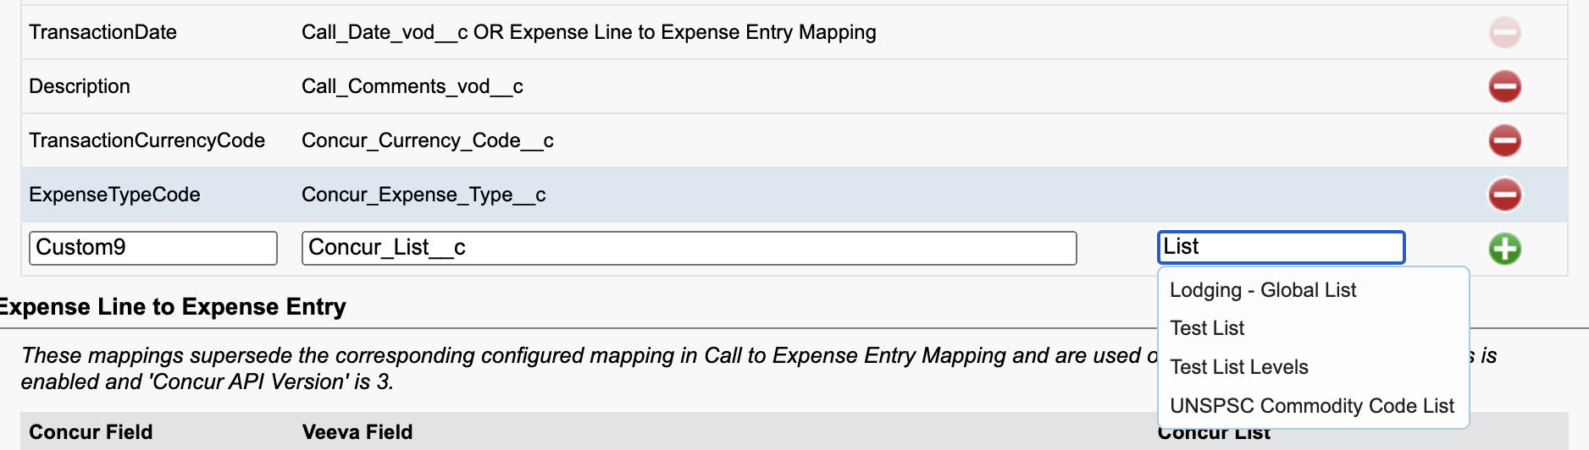Remove the Description mapping row
The width and height of the screenshot is (1589, 450).
coord(1504,86)
